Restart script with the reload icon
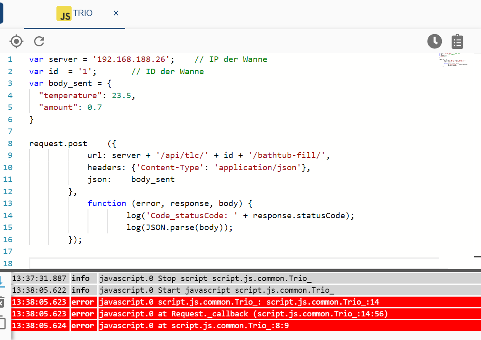The image size is (481, 340). coord(39,41)
